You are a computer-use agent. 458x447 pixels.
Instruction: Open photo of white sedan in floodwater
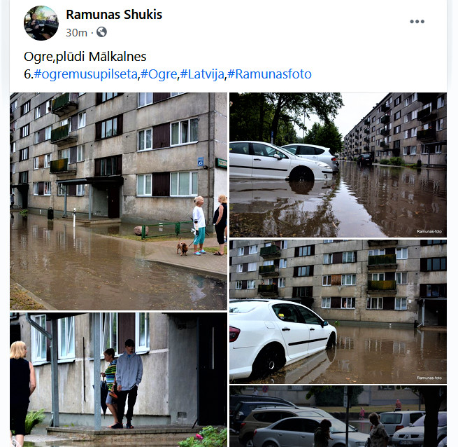point(338,312)
